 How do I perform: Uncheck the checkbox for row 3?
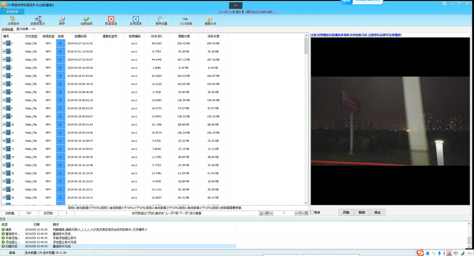(x=4, y=68)
